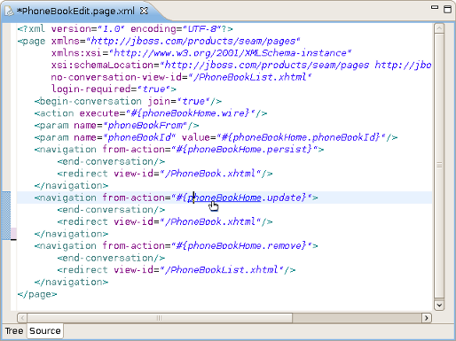Maximize the editor view
This screenshot has width=456, height=341.
pos(448,9)
